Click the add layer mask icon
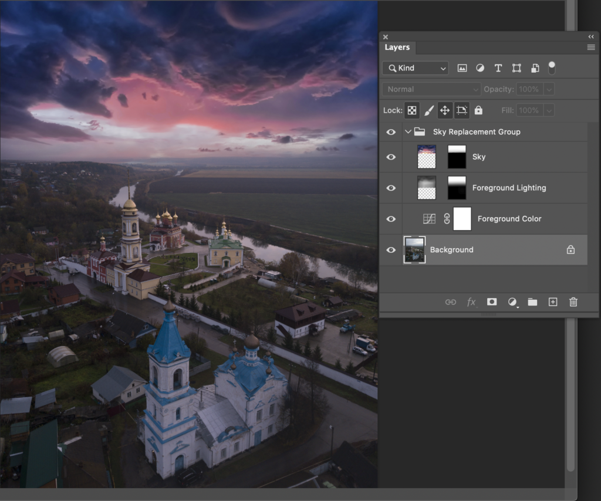 coord(492,302)
